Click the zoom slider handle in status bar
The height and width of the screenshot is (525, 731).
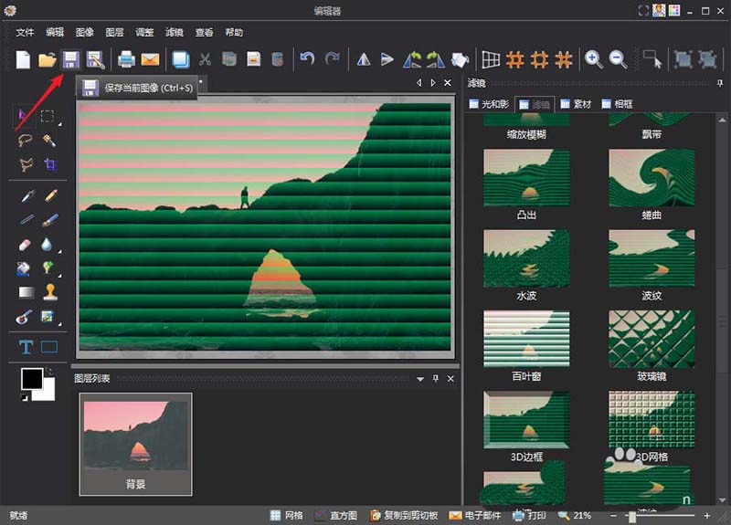[632, 516]
